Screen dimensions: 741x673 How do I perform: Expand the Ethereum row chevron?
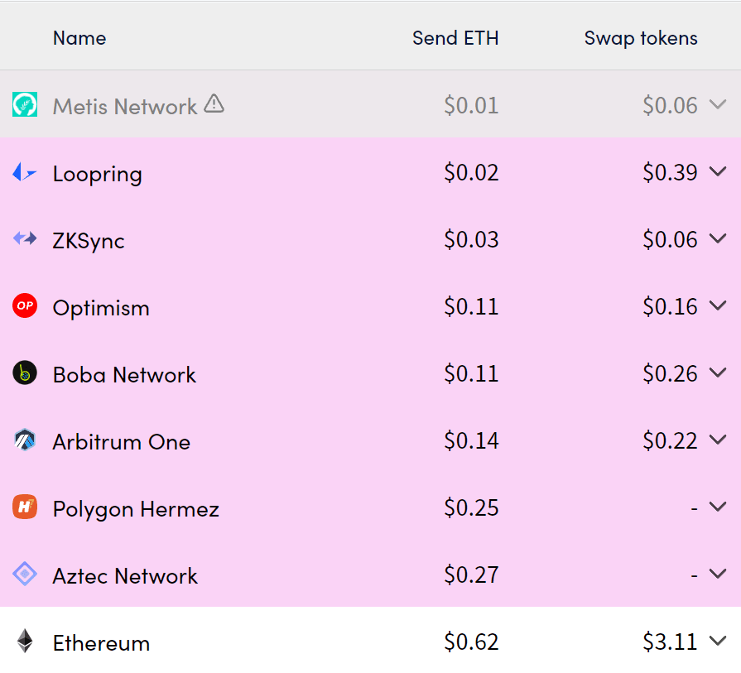pos(718,641)
